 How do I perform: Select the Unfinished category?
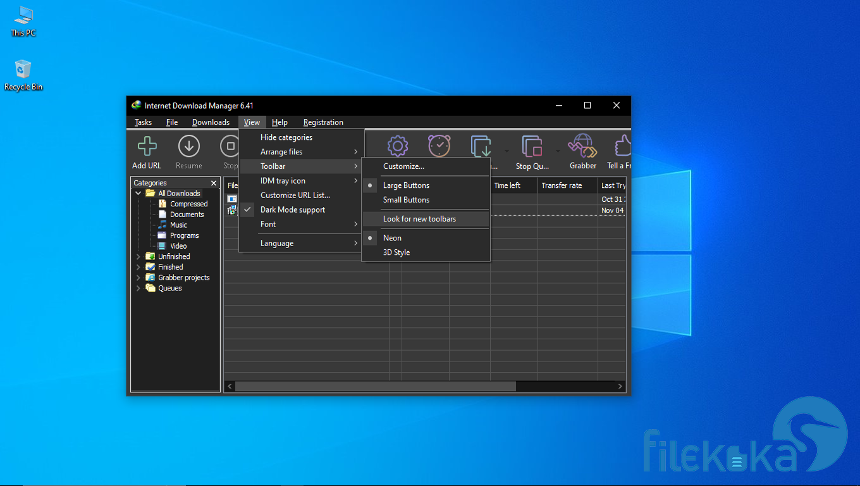click(x=174, y=256)
